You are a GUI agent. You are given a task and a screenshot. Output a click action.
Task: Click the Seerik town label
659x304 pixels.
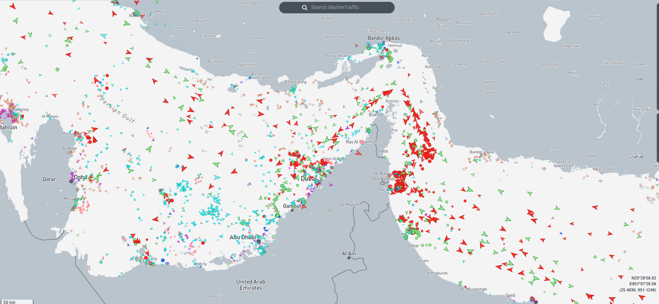438,88
